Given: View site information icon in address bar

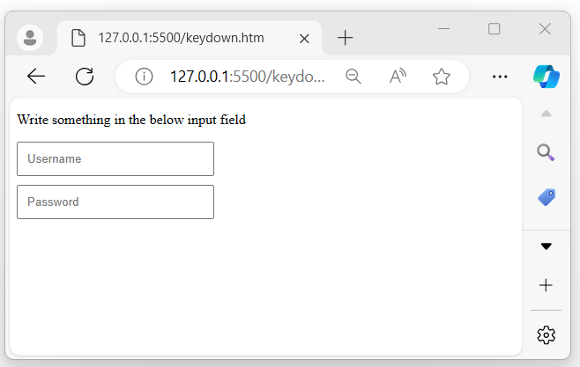Looking at the screenshot, I should tap(145, 77).
